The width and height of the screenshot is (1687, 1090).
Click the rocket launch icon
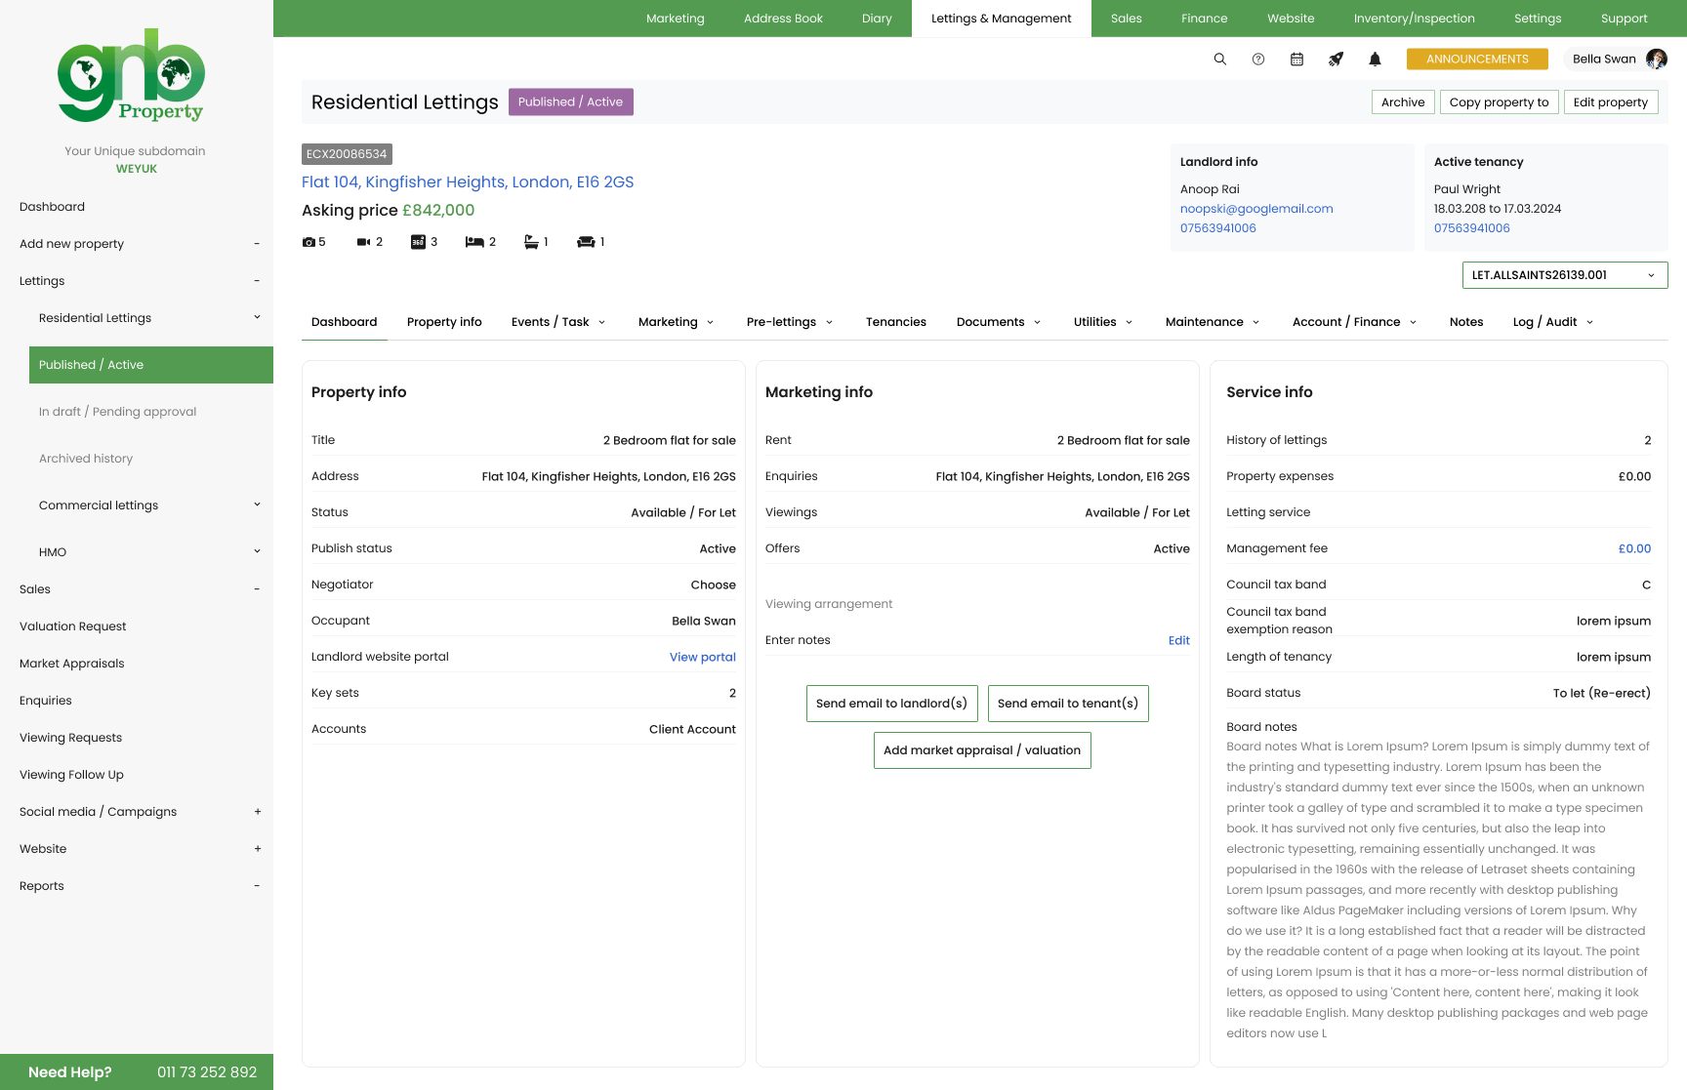tap(1336, 60)
